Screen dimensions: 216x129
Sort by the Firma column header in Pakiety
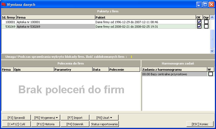(x=55, y=17)
